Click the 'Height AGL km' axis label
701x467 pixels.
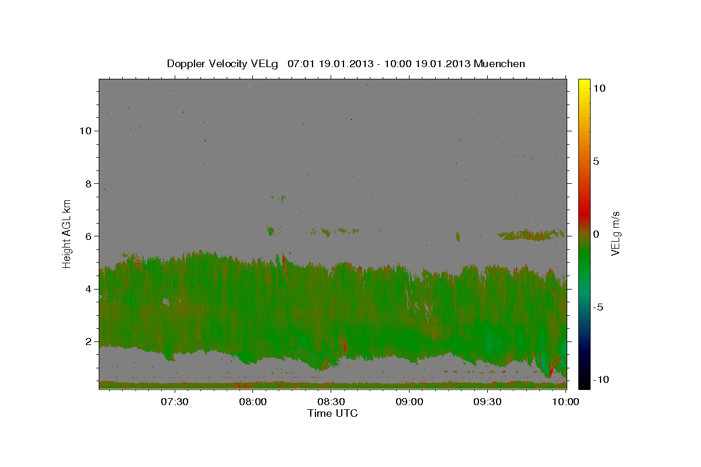pyautogui.click(x=67, y=233)
